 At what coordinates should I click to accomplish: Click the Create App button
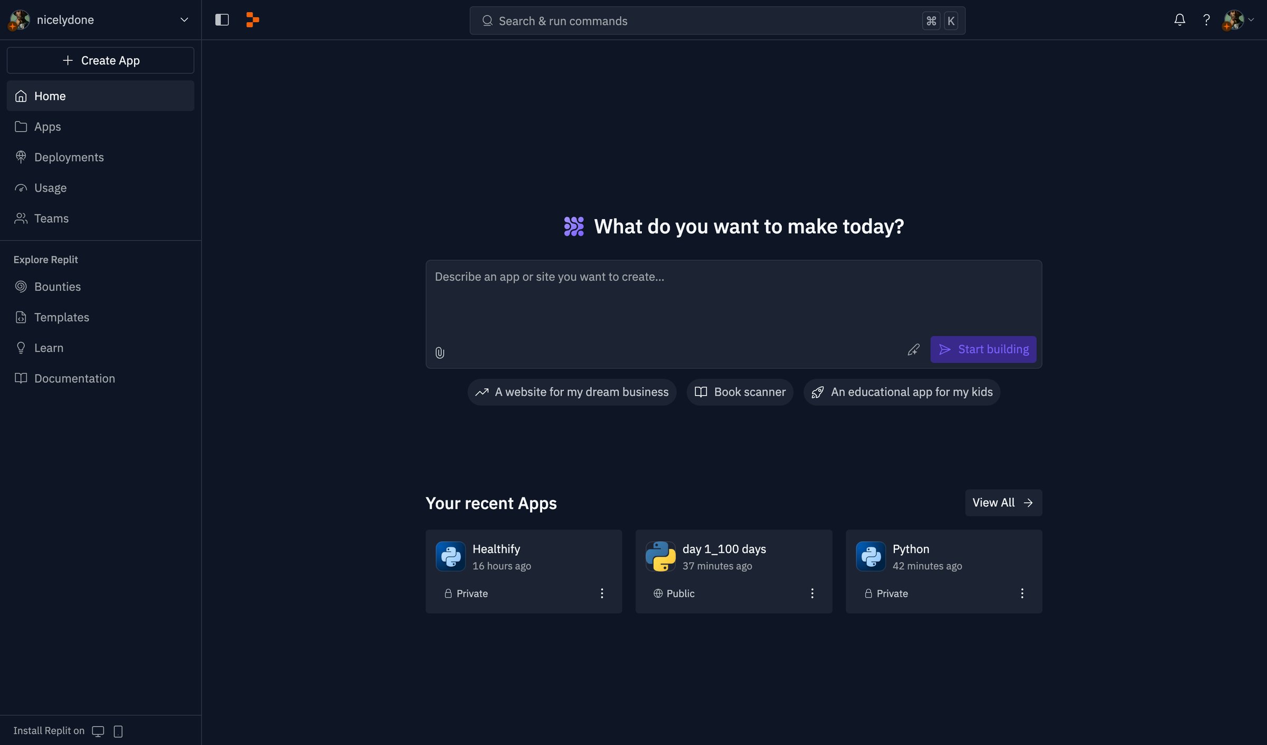[x=100, y=60]
